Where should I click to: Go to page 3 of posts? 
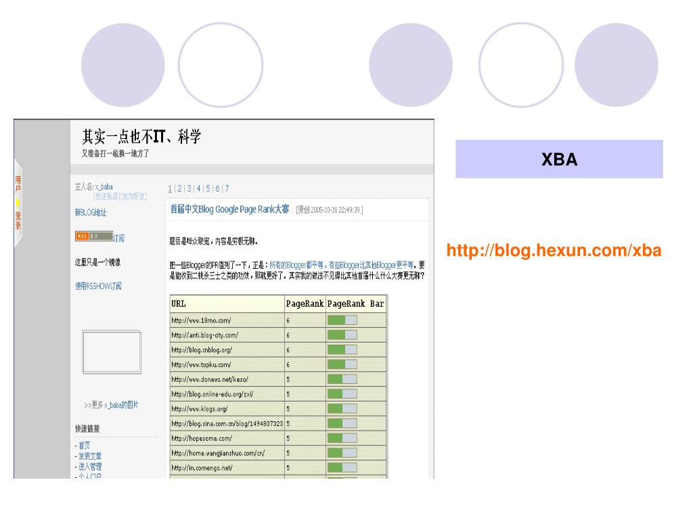click(x=189, y=189)
